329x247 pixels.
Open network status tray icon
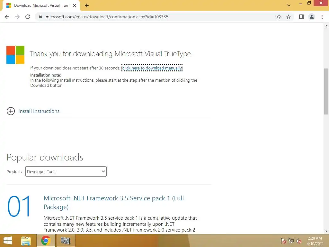pos(291,241)
